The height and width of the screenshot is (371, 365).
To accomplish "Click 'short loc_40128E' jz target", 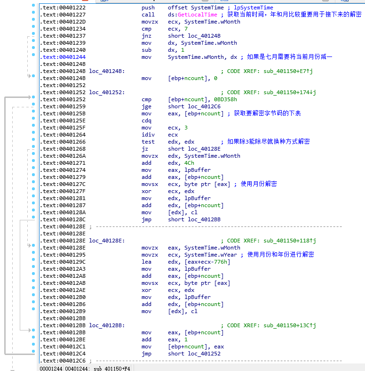I will [194, 149].
